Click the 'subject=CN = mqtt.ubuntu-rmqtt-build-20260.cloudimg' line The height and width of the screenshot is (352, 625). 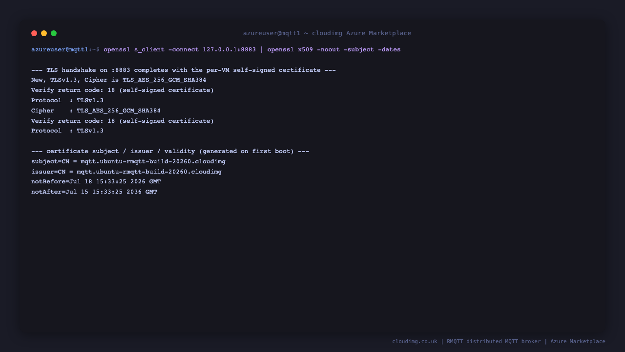[x=128, y=161]
